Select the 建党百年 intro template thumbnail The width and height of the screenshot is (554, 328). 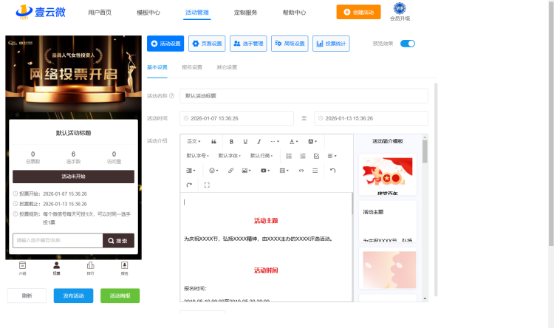click(x=389, y=177)
